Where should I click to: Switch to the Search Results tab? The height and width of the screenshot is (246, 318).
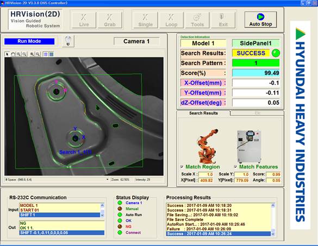click(x=203, y=113)
